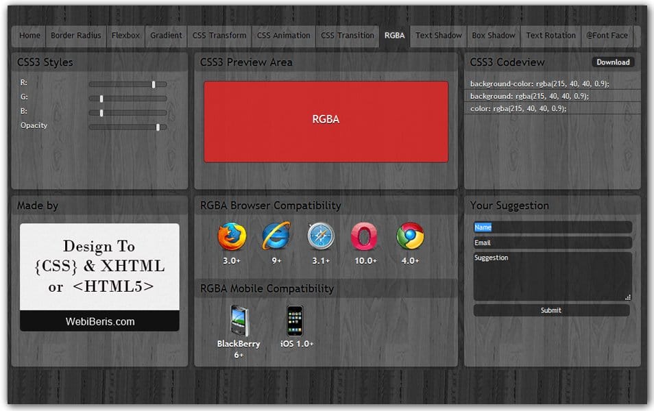
Task: Open the Box Shadow generator tab
Action: coord(494,36)
